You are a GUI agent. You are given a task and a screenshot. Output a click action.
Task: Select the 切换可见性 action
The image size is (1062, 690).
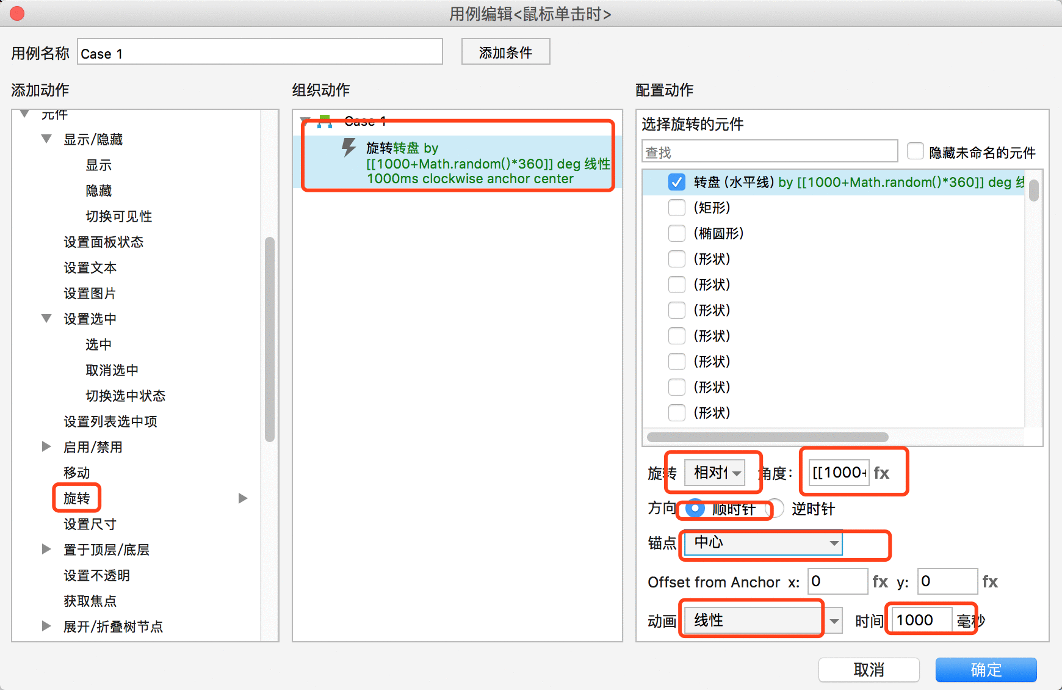[119, 216]
